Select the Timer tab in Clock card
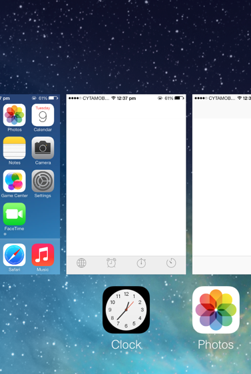 click(171, 263)
